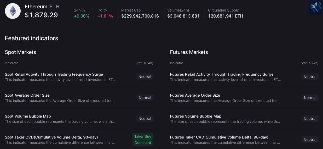Select the Spot Markets section heading

point(20,52)
